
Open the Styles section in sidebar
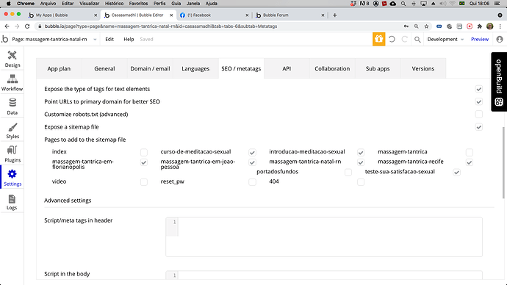tap(12, 131)
